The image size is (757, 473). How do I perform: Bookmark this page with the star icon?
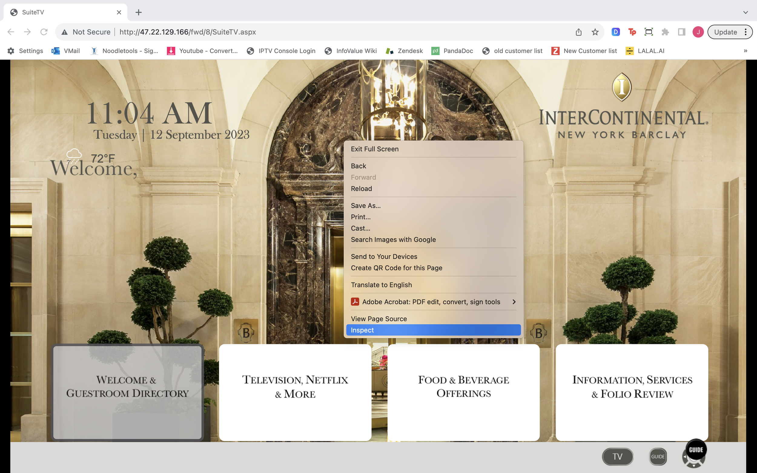pos(595,32)
